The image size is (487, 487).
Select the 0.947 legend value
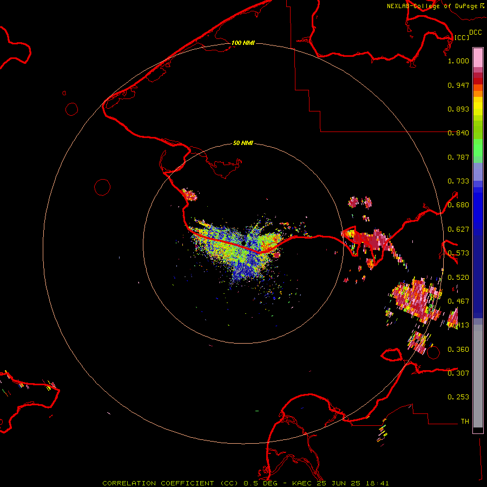(458, 85)
